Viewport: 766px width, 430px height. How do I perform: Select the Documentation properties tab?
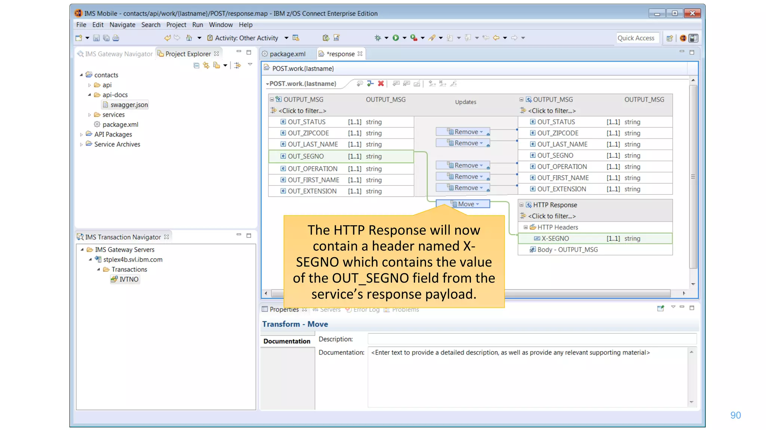[x=287, y=341]
